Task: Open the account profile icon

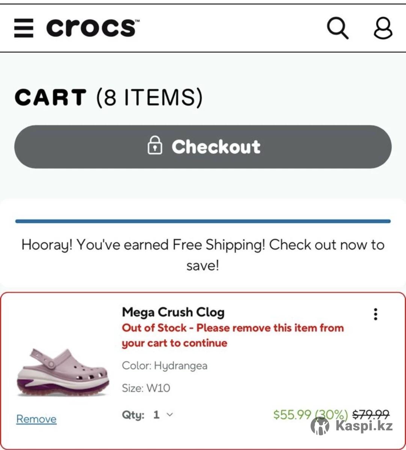Action: [382, 28]
